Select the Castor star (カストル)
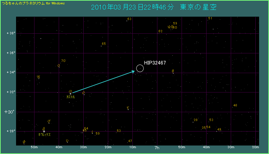 click(x=70, y=93)
